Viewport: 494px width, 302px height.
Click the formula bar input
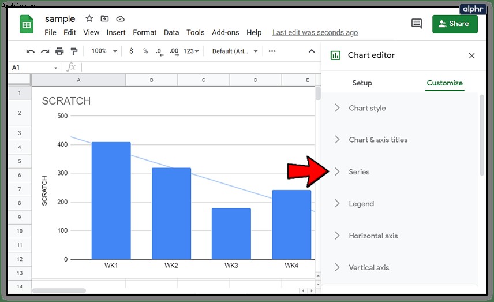pyautogui.click(x=200, y=67)
